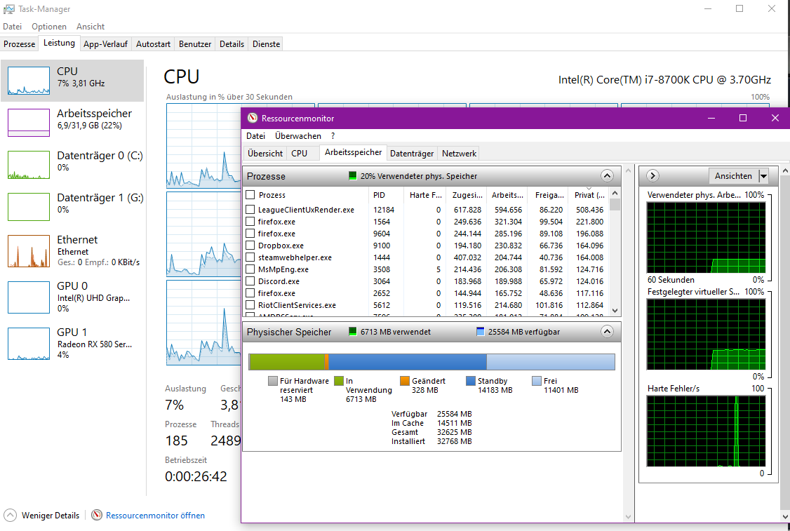Viewport: 790px width, 531px height.
Task: Select the Dropbox.exe checkbox
Action: (x=251, y=245)
